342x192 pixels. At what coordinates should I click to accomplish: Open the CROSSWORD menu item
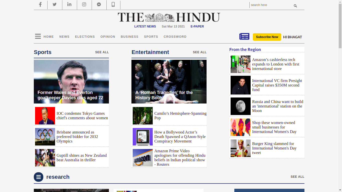click(x=175, y=37)
